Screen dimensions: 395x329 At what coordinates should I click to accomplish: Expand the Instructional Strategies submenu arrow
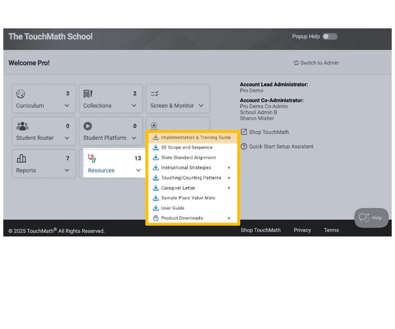click(x=229, y=168)
